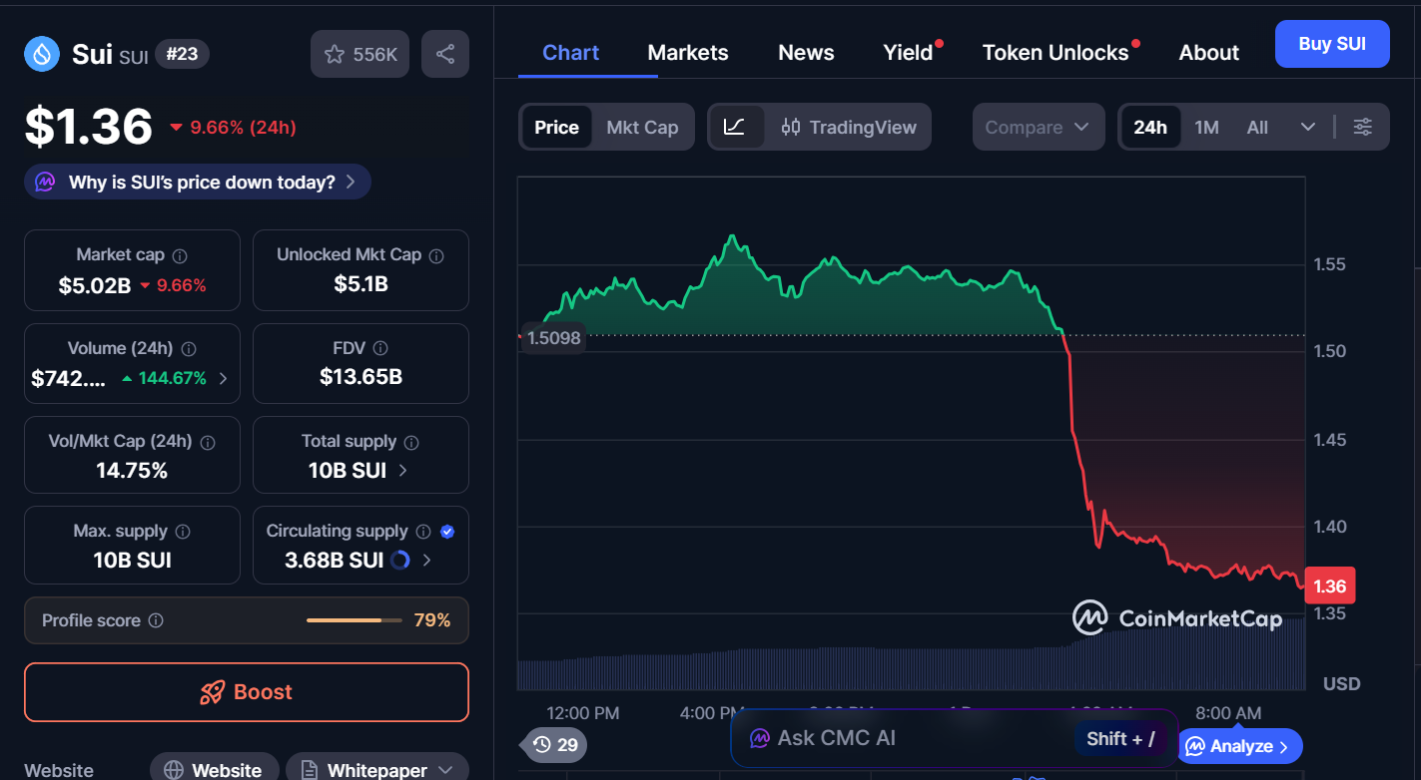Expand more time range options chevron
Screen dimensions: 1421x780
(1308, 127)
